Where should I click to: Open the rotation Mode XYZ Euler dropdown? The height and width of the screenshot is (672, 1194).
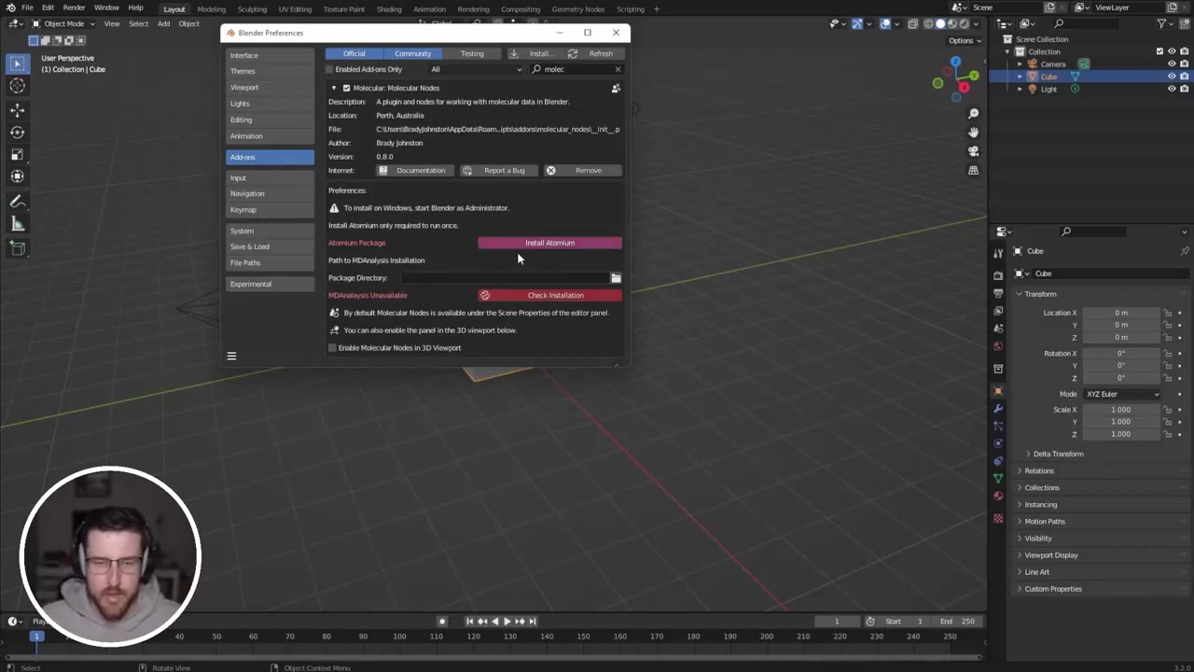click(x=1122, y=394)
